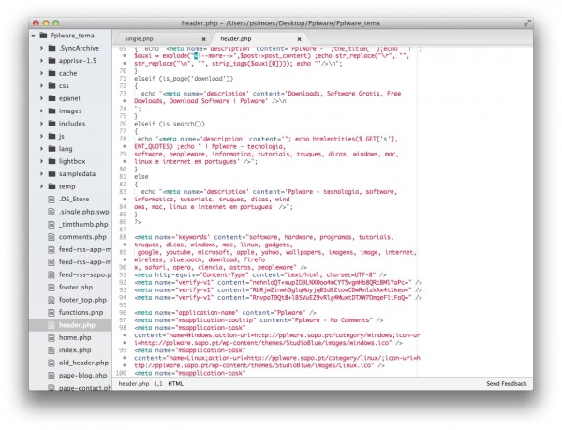562x430 pixels.
Task: Expand the lightbox folder arrow
Action: point(41,161)
